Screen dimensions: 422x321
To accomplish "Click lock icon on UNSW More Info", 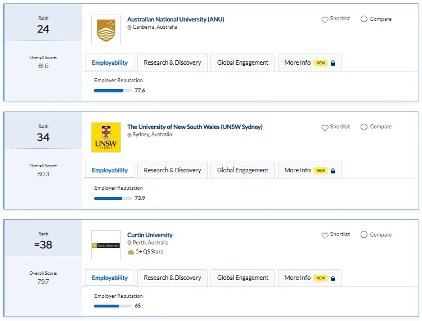I will click(333, 171).
